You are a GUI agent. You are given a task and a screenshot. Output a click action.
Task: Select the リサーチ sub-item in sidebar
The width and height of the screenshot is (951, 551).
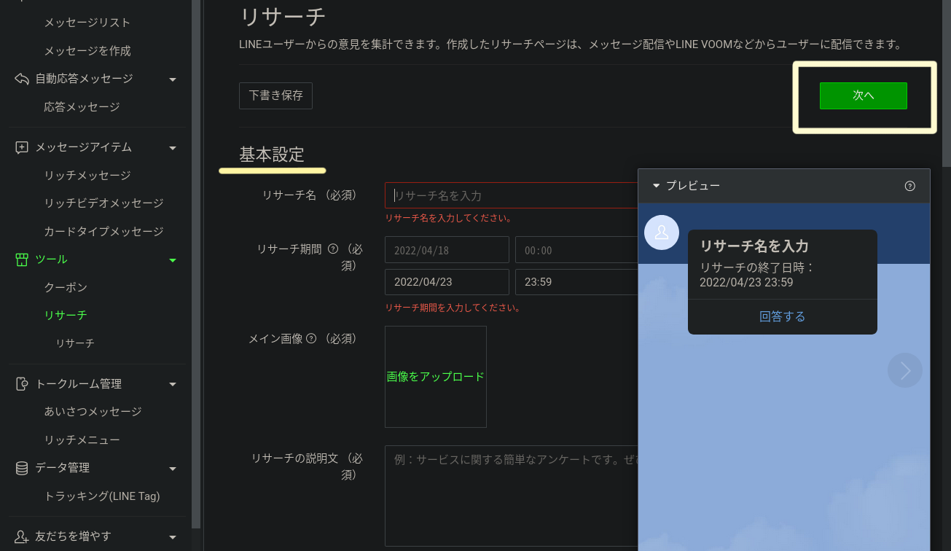75,343
